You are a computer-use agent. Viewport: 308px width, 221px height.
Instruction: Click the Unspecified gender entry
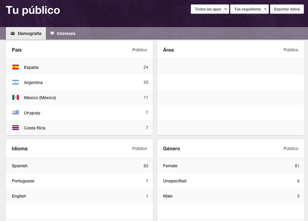(175, 181)
